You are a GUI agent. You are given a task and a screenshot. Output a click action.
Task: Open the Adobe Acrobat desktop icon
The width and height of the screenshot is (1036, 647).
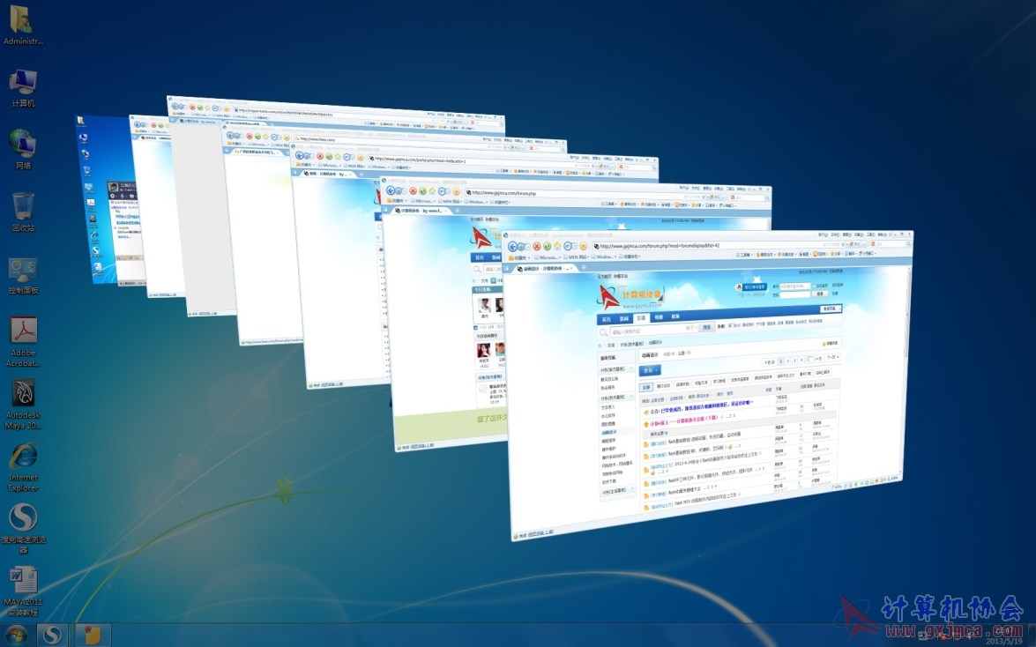point(24,341)
